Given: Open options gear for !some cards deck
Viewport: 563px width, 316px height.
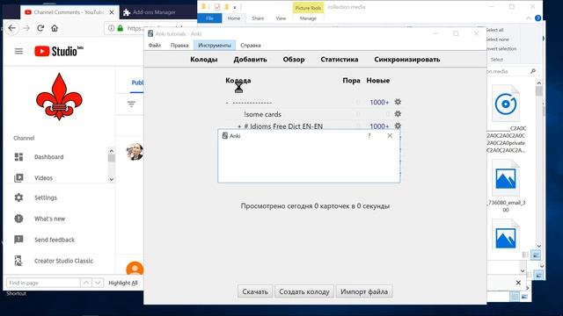Looking at the screenshot, I should pyautogui.click(x=398, y=114).
